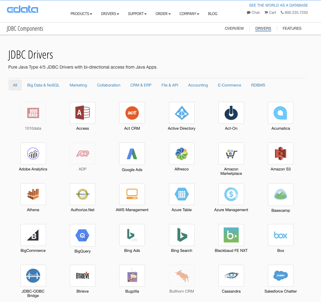Open the SUPPORT dropdown menu

[137, 14]
